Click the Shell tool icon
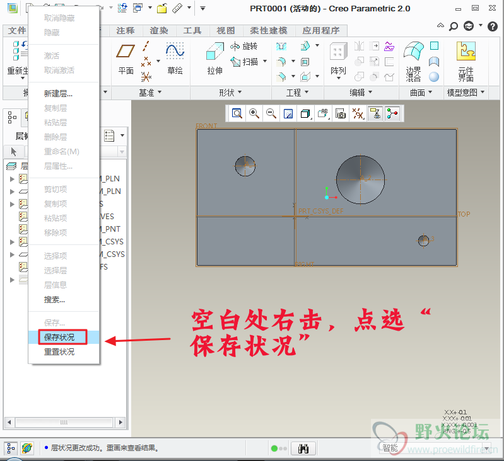The height and width of the screenshot is (461, 504). click(x=305, y=62)
